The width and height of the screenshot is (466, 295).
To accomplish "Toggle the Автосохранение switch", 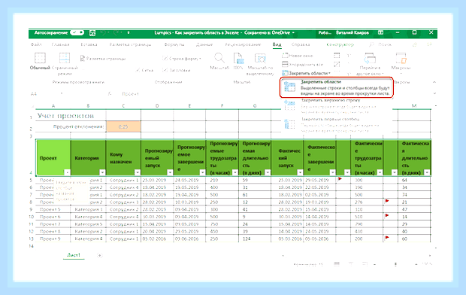I will (x=77, y=32).
